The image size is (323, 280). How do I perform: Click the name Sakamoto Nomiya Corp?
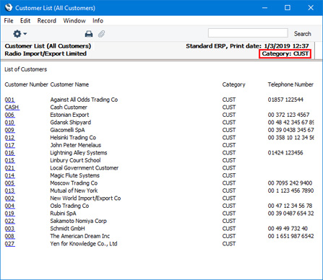tap(78, 221)
